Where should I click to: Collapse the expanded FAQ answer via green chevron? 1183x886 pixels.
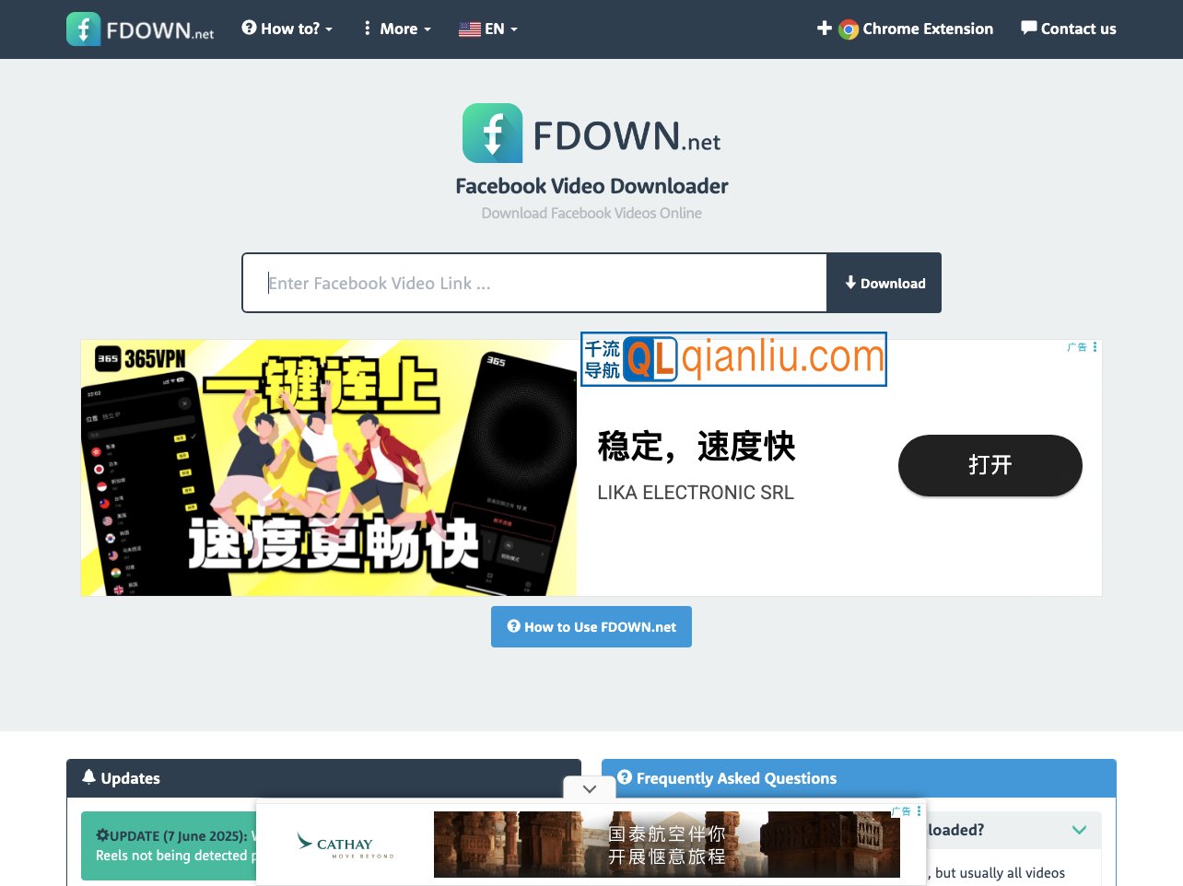pyautogui.click(x=1078, y=830)
